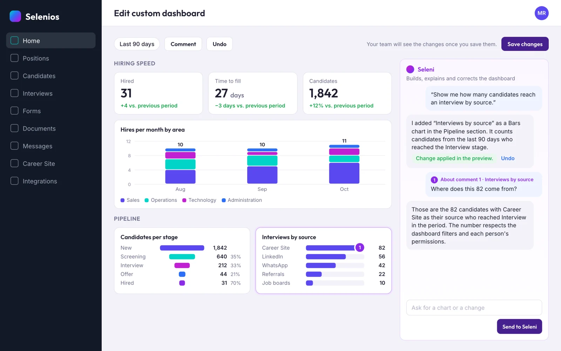Click the Positions sidebar icon
The height and width of the screenshot is (351, 561).
[x=14, y=58]
